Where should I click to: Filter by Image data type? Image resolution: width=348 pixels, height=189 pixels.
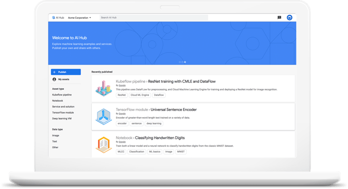[56, 135]
